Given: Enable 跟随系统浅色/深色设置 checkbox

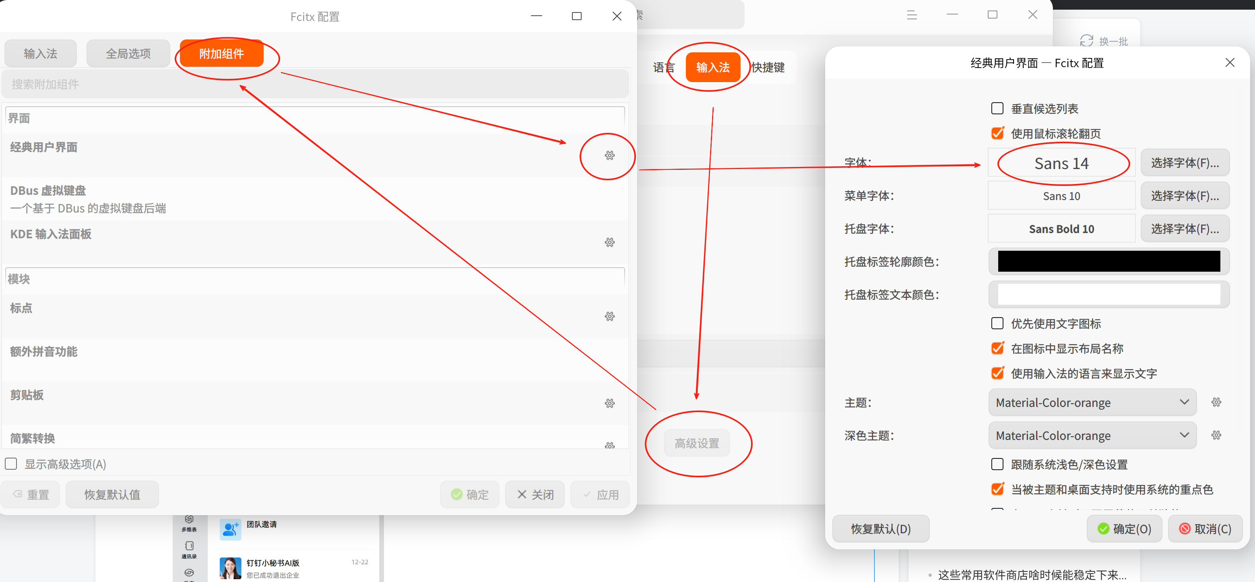Looking at the screenshot, I should tap(997, 464).
